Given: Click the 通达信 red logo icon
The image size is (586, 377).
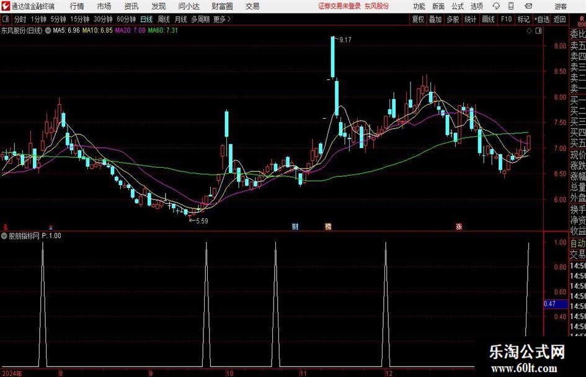Looking at the screenshot, I should (6, 6).
